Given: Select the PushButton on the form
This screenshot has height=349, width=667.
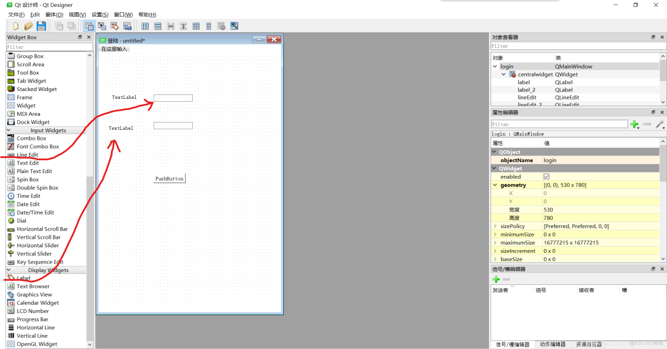Looking at the screenshot, I should point(169,178).
